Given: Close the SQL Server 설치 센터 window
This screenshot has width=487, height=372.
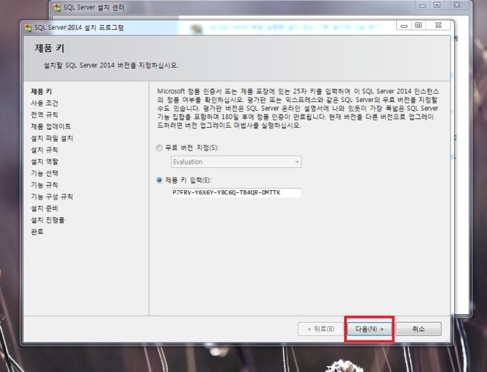Looking at the screenshot, I should [457, 5].
